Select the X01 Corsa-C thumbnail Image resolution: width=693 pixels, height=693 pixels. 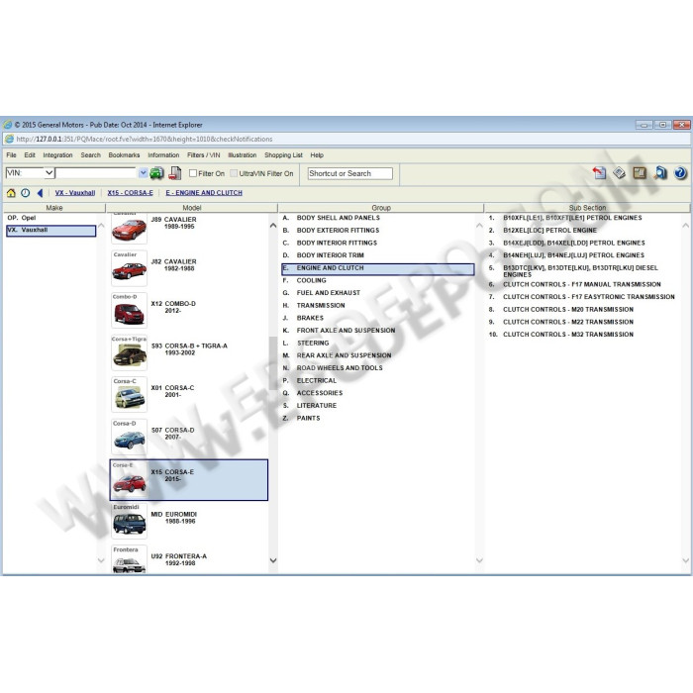pyautogui.click(x=129, y=395)
